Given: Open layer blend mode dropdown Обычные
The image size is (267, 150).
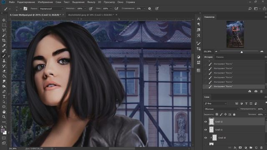Looking at the screenshot, I should (221, 109).
